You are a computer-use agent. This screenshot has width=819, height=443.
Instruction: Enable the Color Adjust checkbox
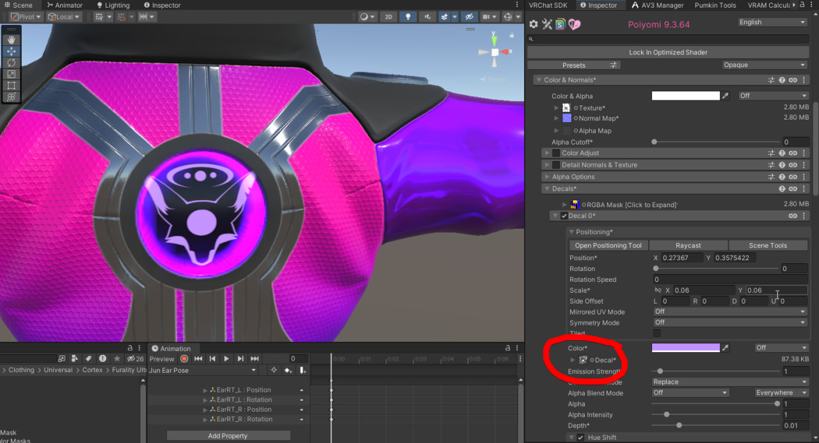click(x=556, y=153)
